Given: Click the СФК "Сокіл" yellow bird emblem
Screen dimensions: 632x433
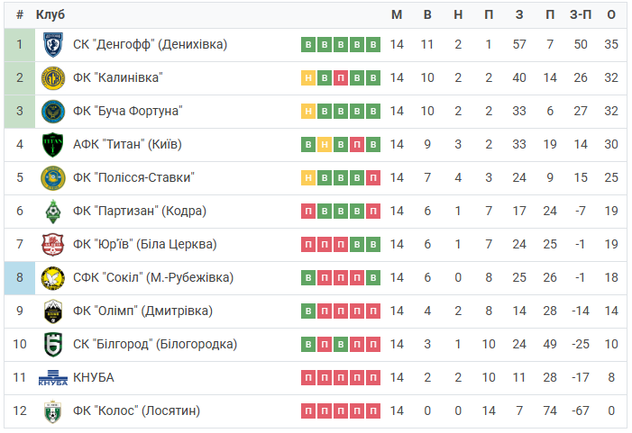Looking at the screenshot, I should coord(53,278).
